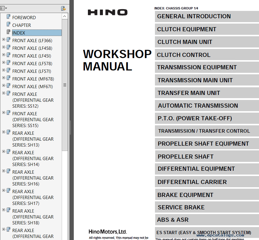The height and width of the screenshot is (240, 259).
Task: Expand FRONT AXLE (LF578) bookmark
Action: [x=4, y=63]
